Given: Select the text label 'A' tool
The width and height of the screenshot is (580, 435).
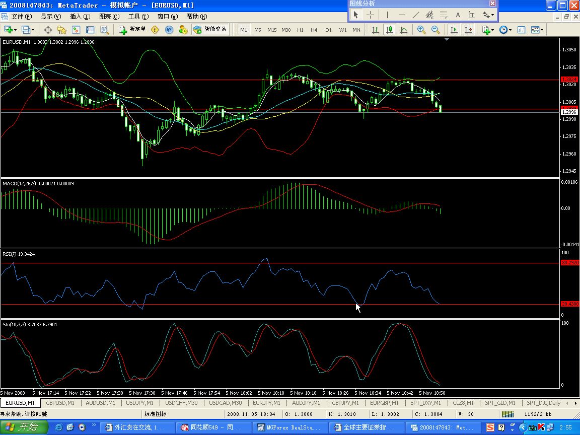Looking at the screenshot, I should [x=458, y=15].
